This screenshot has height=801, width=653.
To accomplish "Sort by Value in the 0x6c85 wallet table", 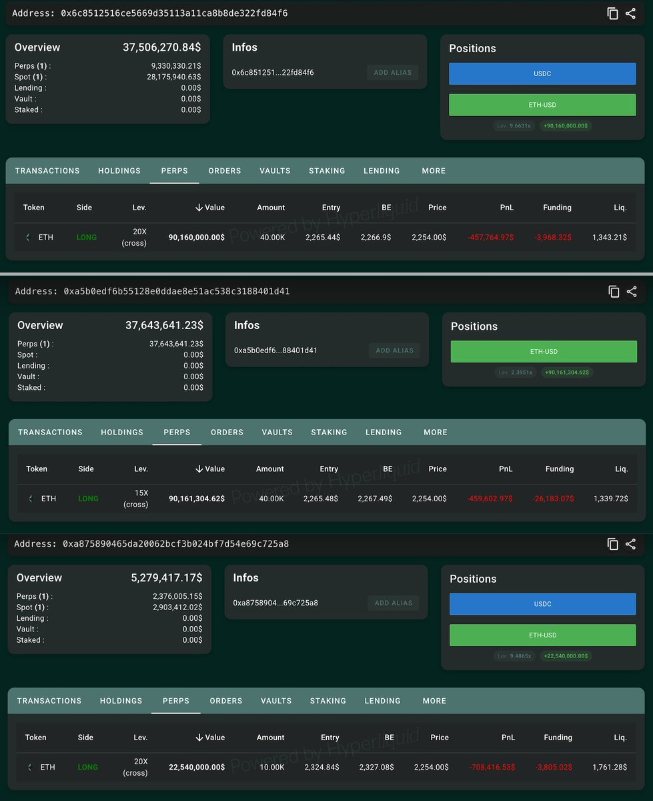I will coord(210,208).
